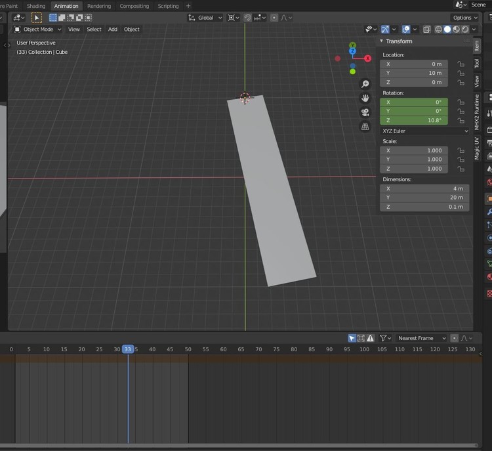Click the Location Y 10 m field
Viewport: 492px width, 451px height.
pyautogui.click(x=414, y=73)
